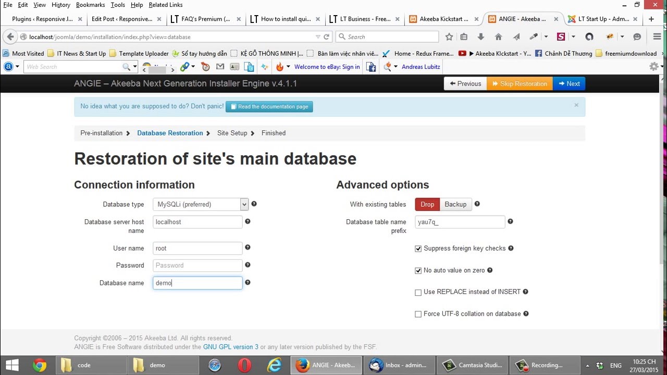Switch to LT Business tab
Viewport: 667px width, 375px height.
363,19
